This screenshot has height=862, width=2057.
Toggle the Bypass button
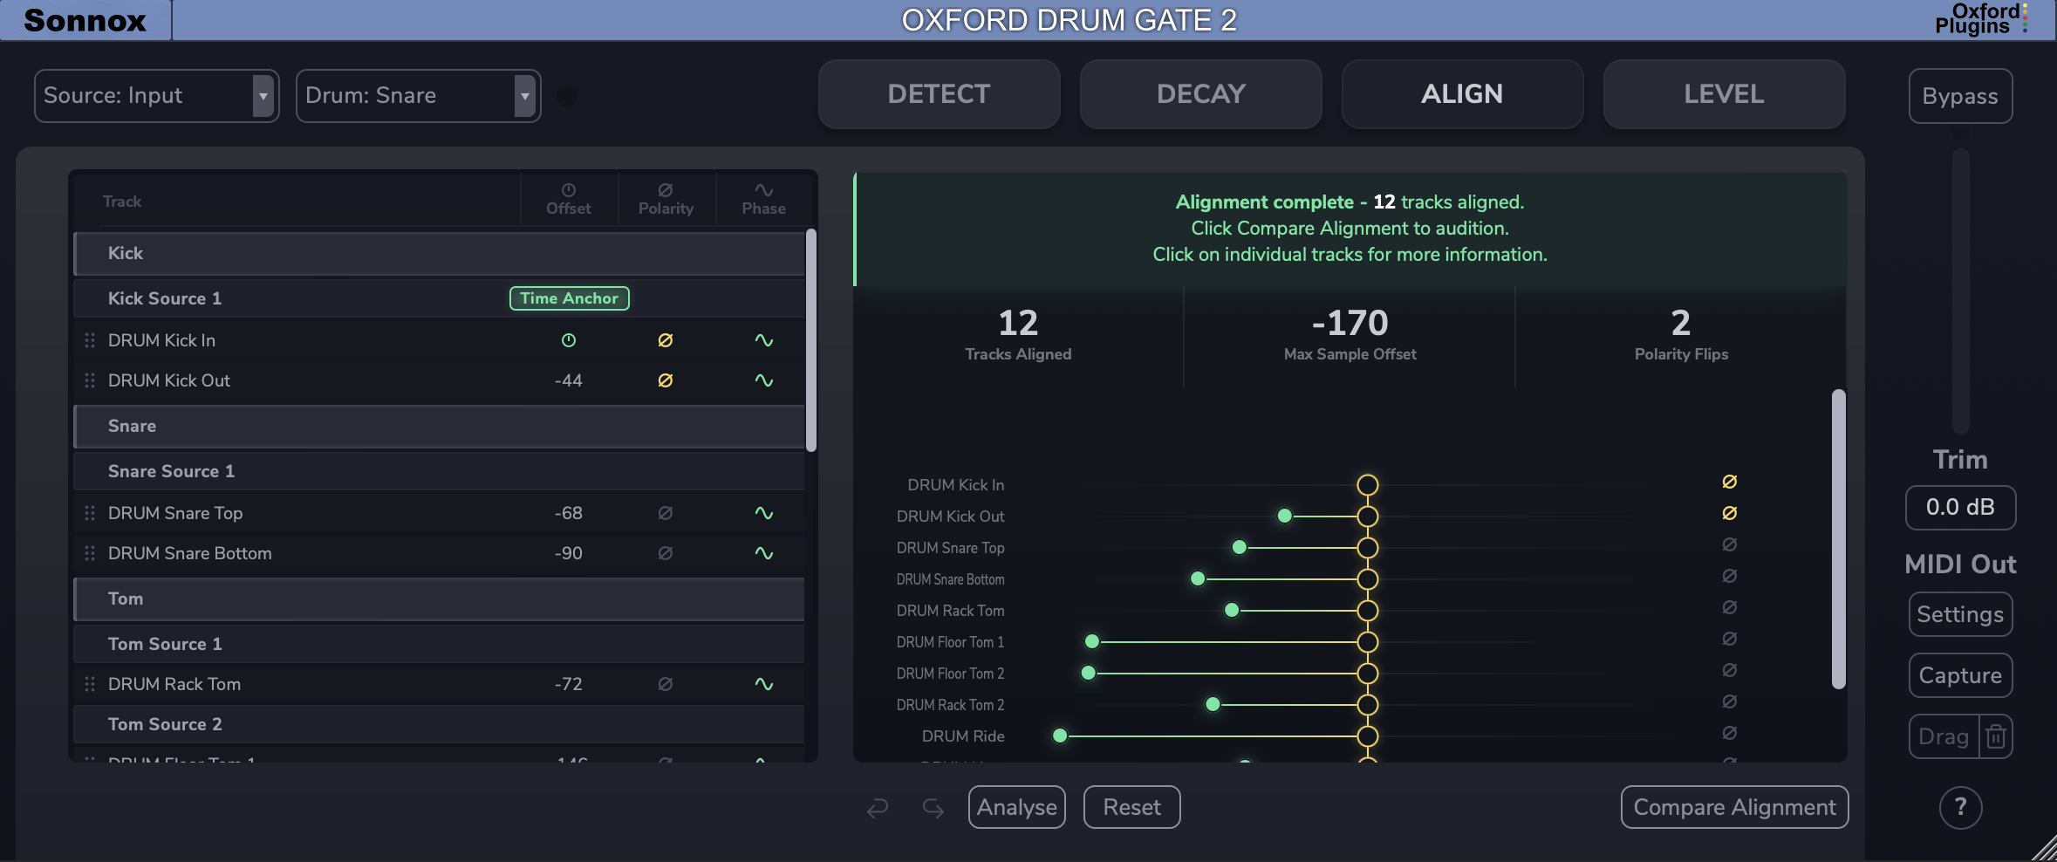pyautogui.click(x=1960, y=96)
